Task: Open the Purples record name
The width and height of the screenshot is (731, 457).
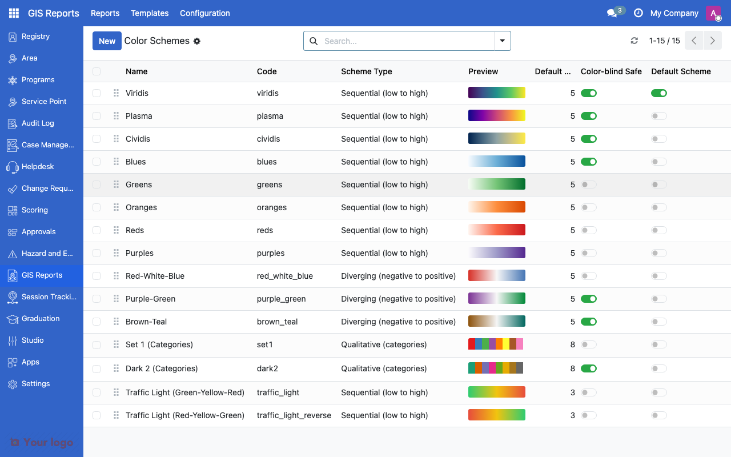Action: (x=139, y=253)
